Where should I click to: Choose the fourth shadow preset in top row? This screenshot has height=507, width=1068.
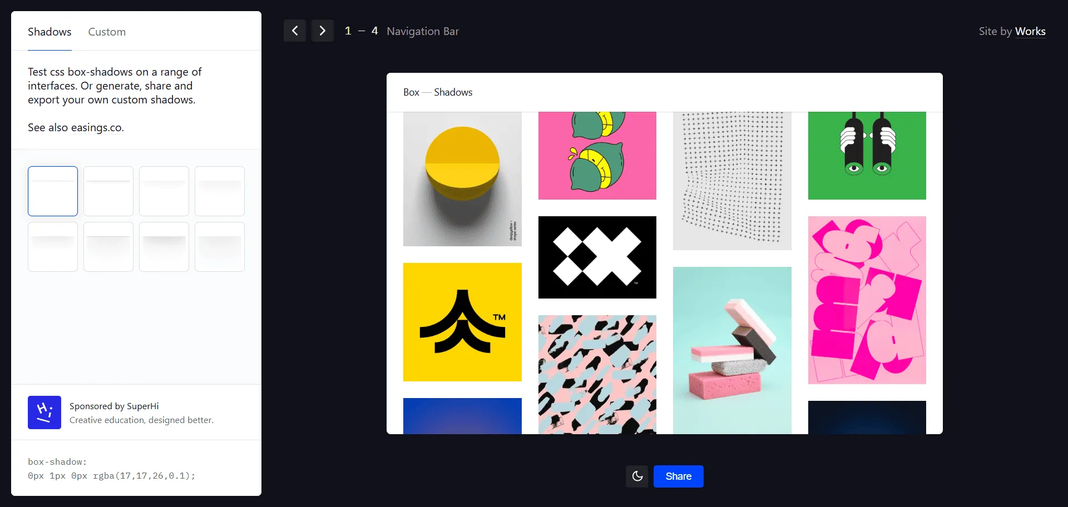coord(220,191)
